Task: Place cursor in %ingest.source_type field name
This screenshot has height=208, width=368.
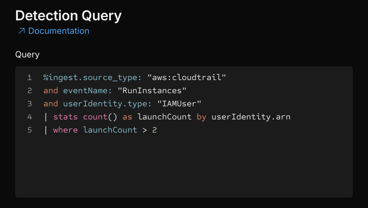Action: coord(92,77)
